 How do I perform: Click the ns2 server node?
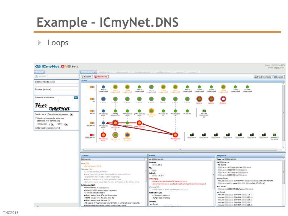187,111
